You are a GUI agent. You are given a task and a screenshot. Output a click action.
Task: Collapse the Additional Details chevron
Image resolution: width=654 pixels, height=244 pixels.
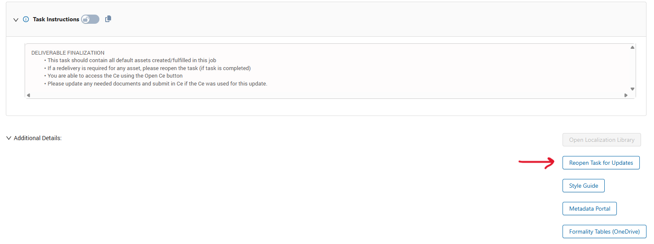(x=9, y=138)
